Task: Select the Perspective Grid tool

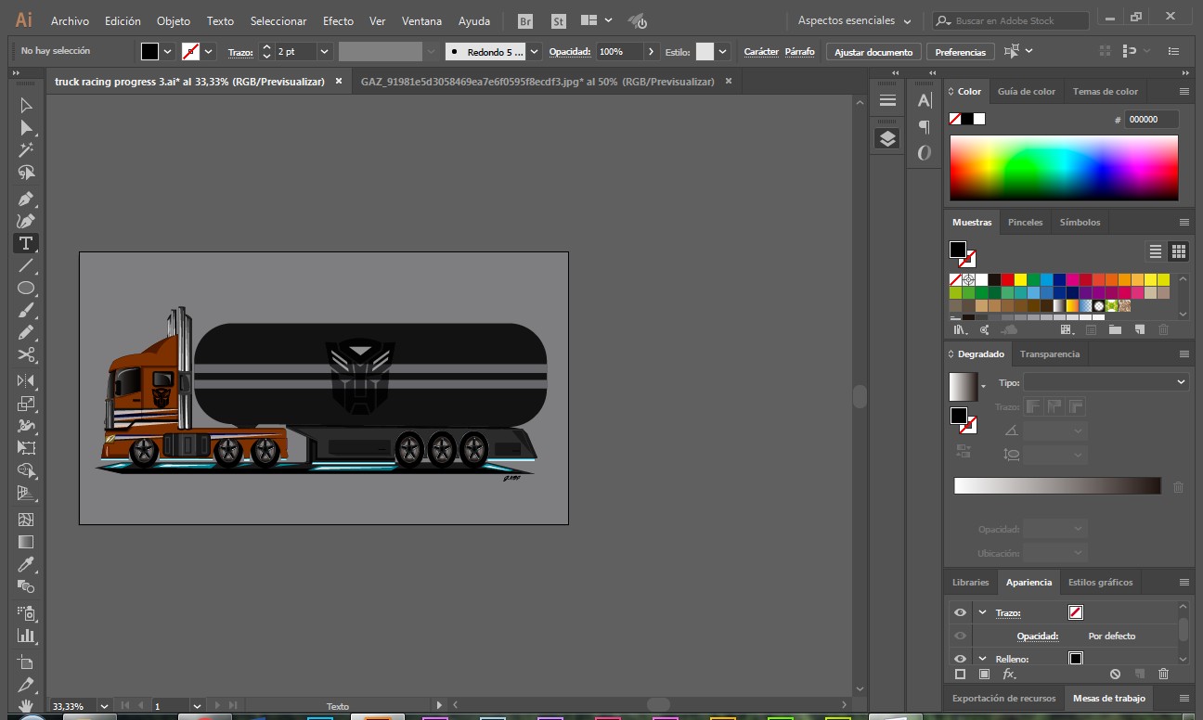Action: (x=26, y=493)
